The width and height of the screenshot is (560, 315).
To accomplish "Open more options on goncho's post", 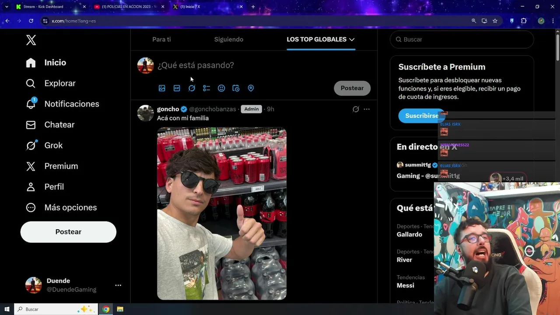I will pyautogui.click(x=367, y=109).
